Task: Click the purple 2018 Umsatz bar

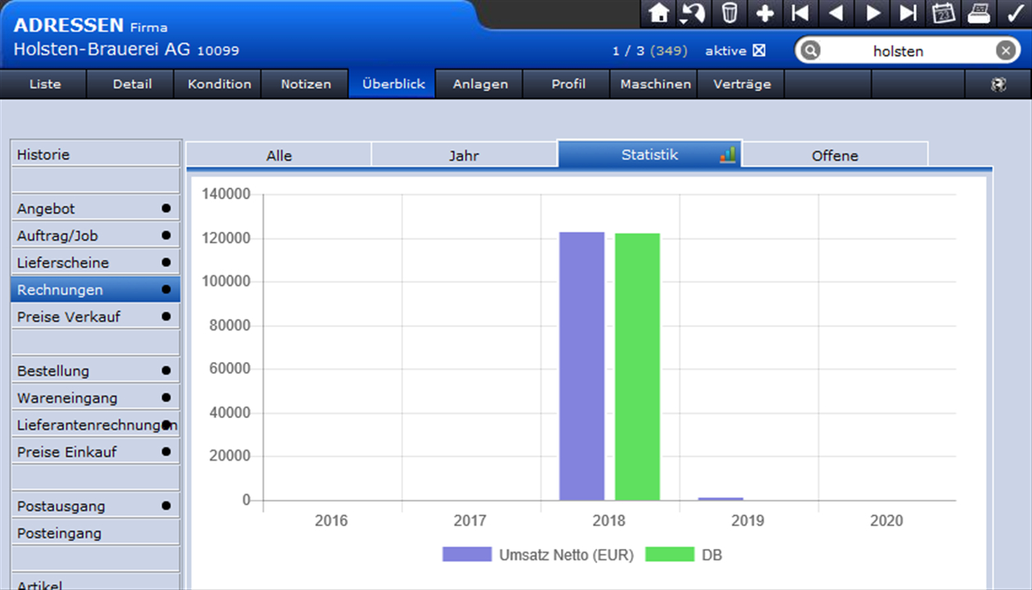Action: pyautogui.click(x=582, y=366)
